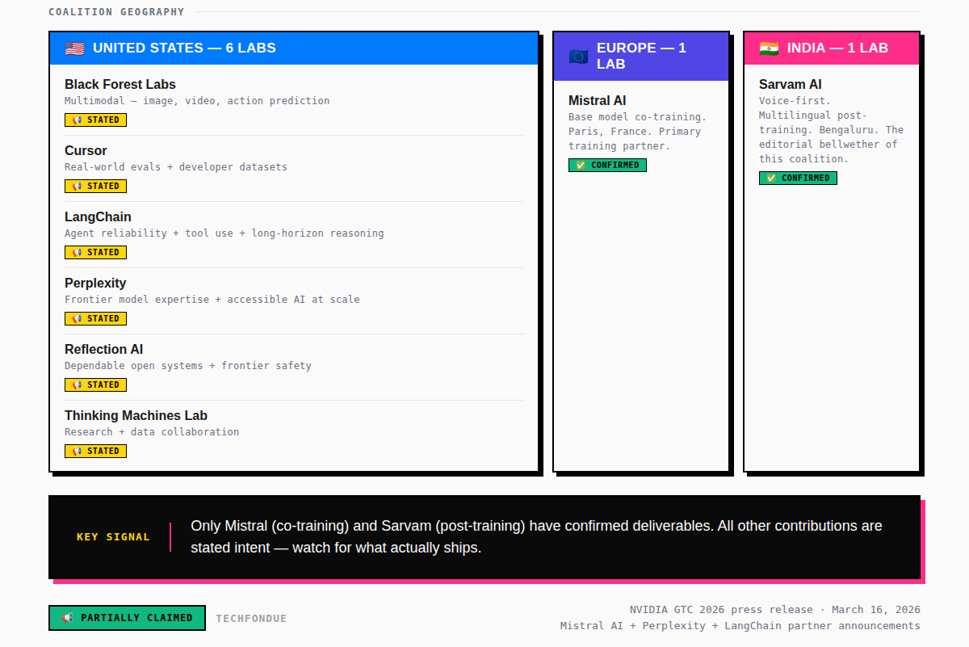Click the COALITION GEOGRAPHY section label

(116, 12)
